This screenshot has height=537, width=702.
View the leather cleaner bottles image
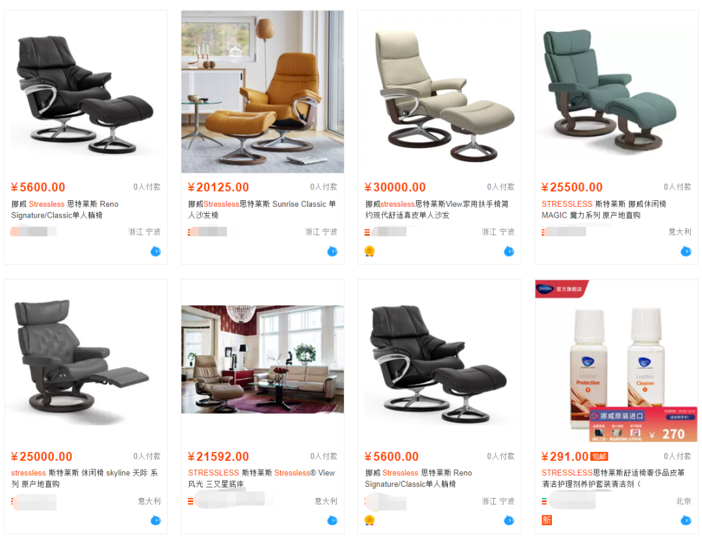tap(616, 361)
